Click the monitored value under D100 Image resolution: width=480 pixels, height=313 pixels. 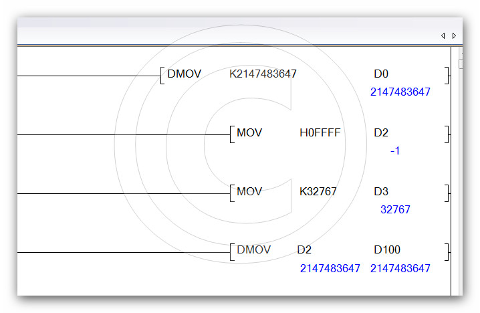[x=400, y=268]
